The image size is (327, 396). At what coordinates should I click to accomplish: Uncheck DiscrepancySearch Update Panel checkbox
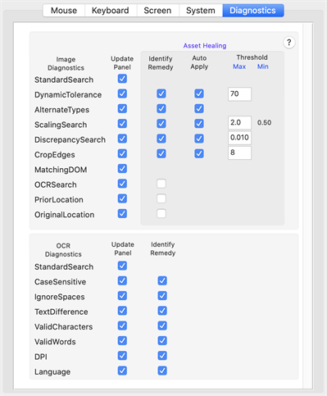tap(122, 139)
